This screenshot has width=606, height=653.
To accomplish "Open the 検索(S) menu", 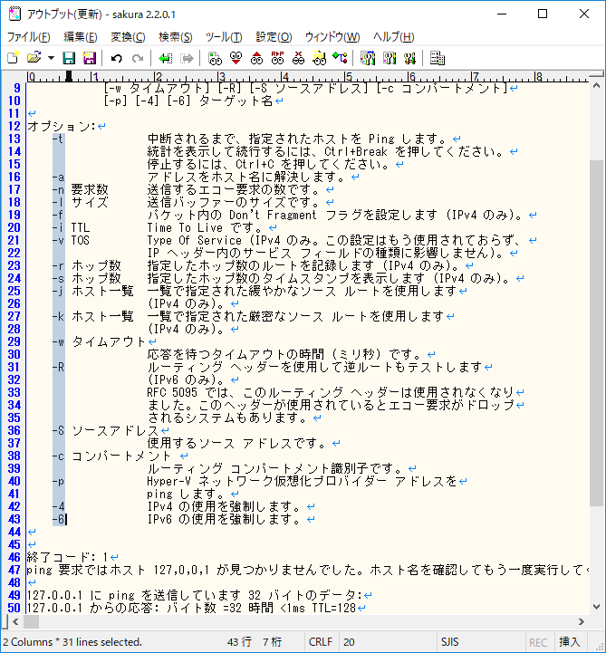I will 176,37.
